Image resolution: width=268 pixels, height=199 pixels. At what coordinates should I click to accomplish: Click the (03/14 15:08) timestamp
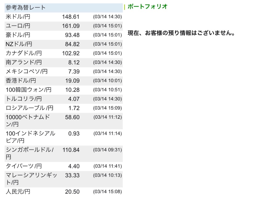click(108, 192)
